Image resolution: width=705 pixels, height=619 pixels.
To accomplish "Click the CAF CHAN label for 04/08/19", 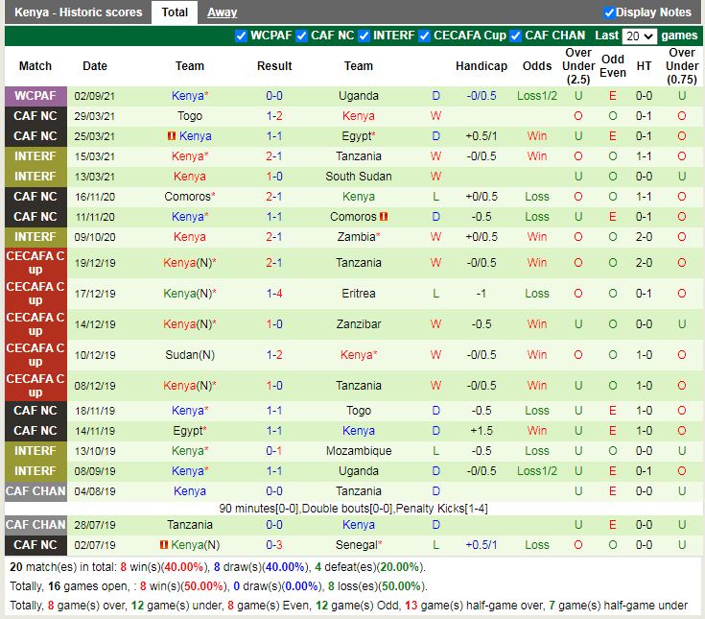I will pos(35,490).
